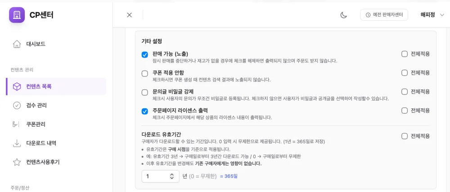Image resolution: width=450 pixels, height=192 pixels.
Task: Check 전체적용 for 주문페이지 라이센스 출력 row
Action: [405, 111]
